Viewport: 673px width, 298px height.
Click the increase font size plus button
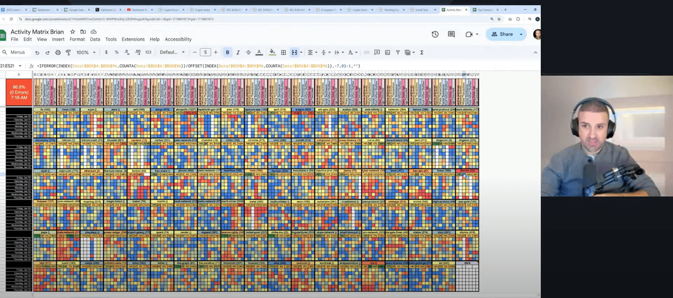point(216,53)
